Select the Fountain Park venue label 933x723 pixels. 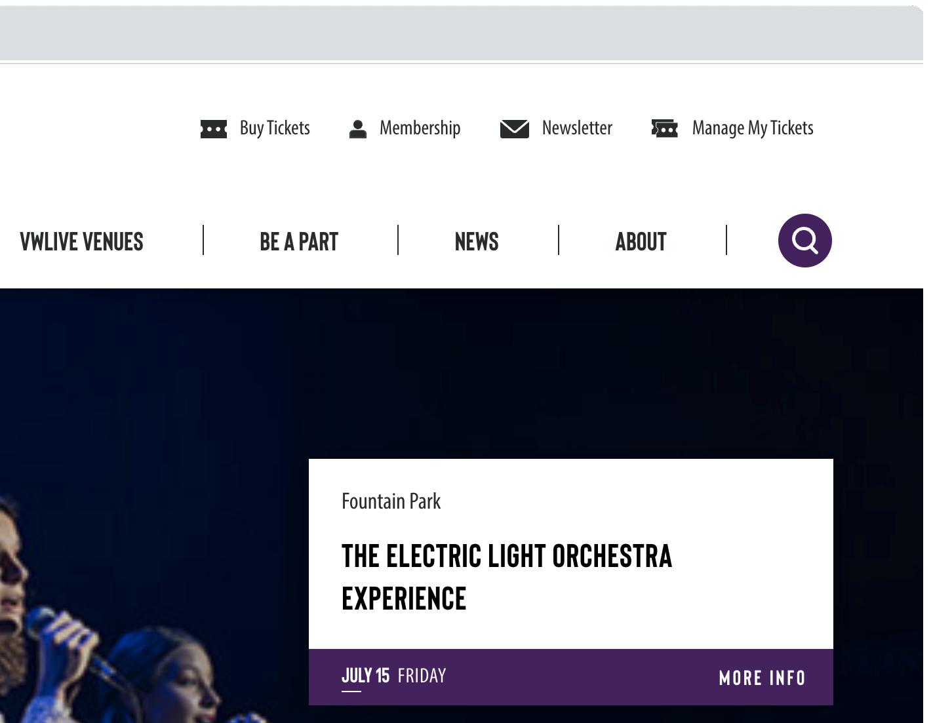[391, 501]
